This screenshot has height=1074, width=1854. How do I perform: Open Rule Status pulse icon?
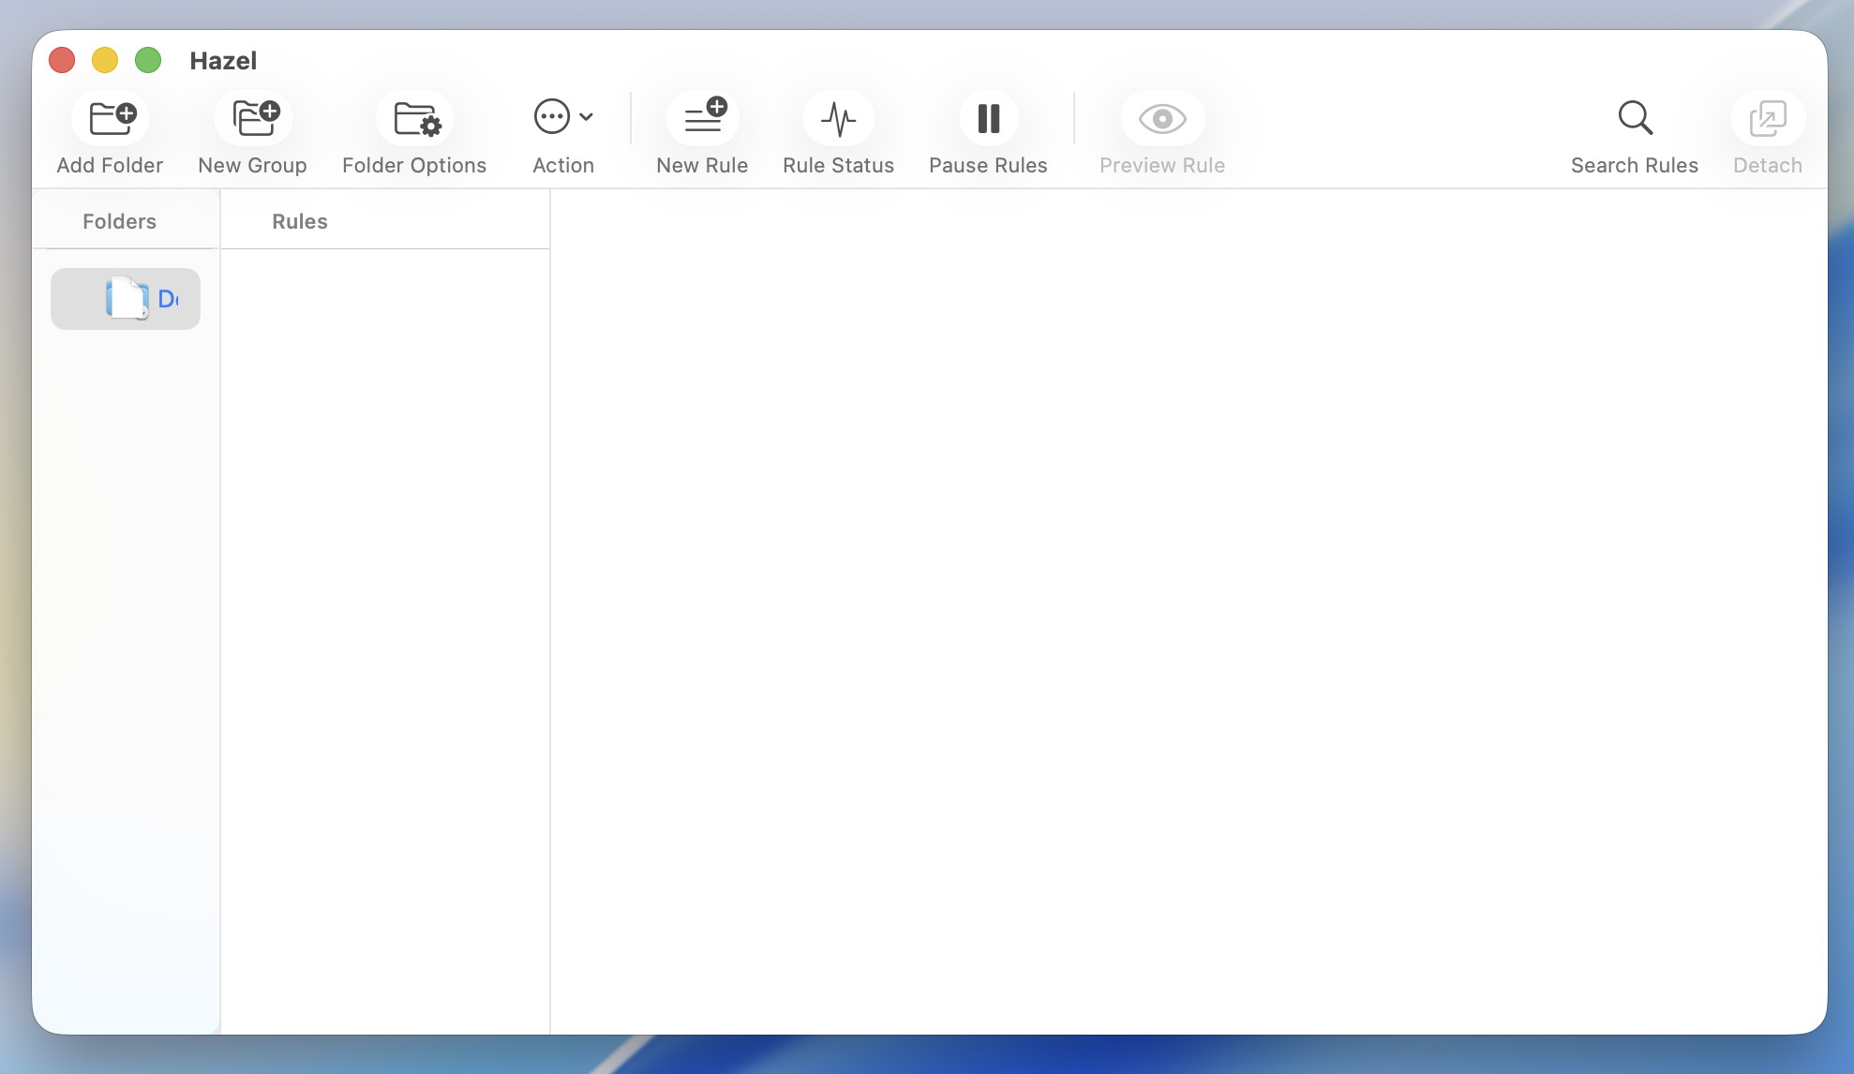click(x=838, y=118)
